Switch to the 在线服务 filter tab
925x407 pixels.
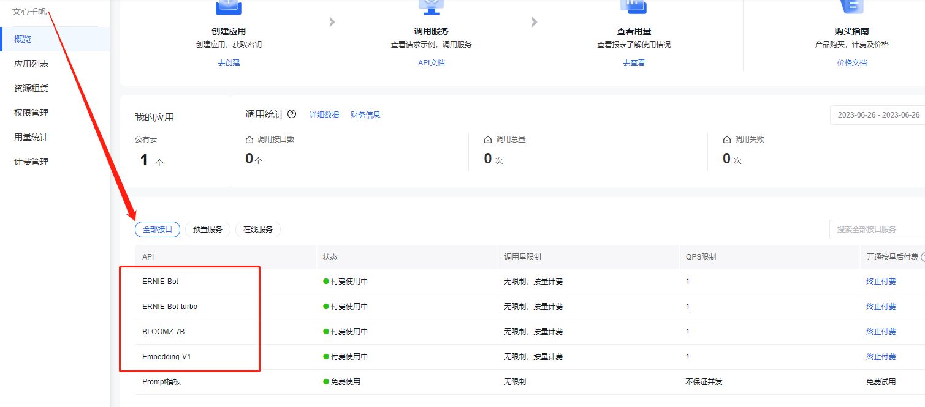coord(257,230)
